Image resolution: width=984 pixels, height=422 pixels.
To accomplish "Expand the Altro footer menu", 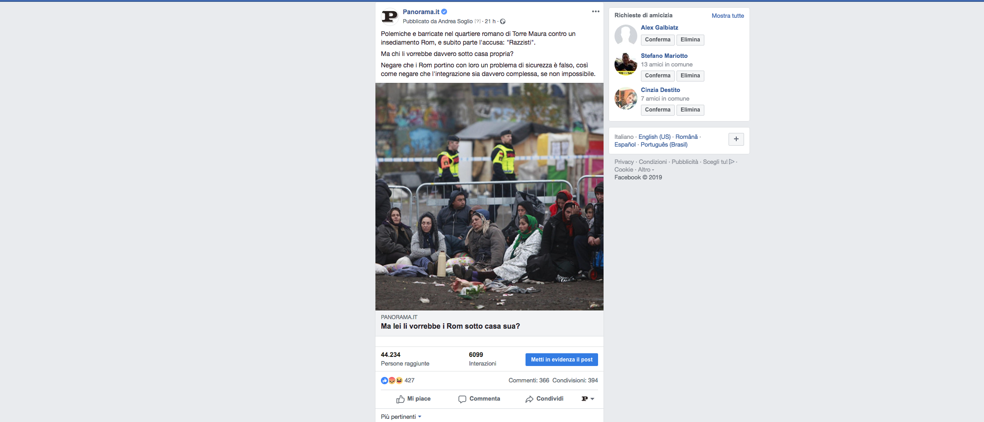I will tap(646, 170).
